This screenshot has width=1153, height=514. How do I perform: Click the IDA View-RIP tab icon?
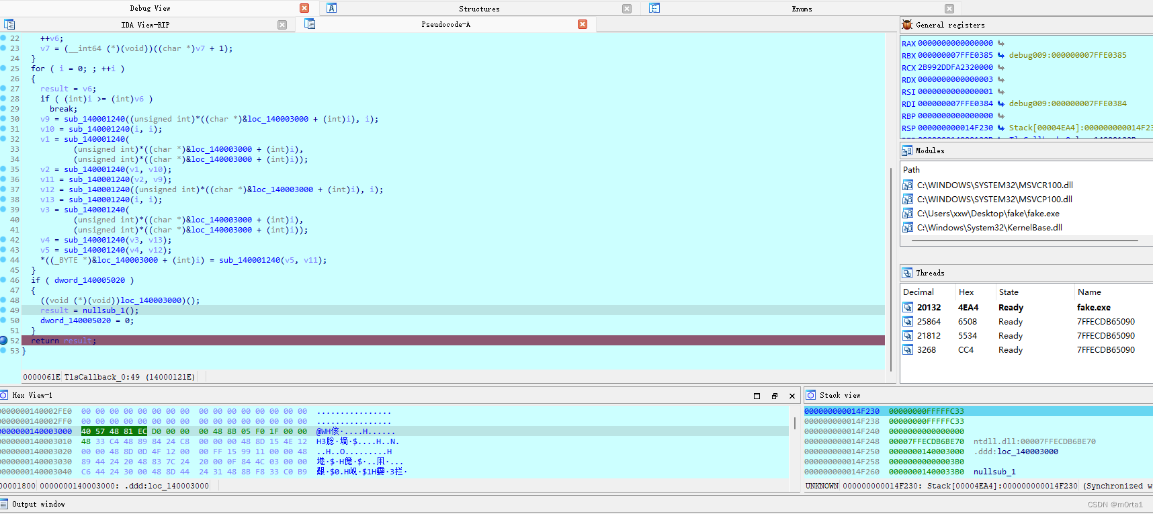(x=9, y=24)
